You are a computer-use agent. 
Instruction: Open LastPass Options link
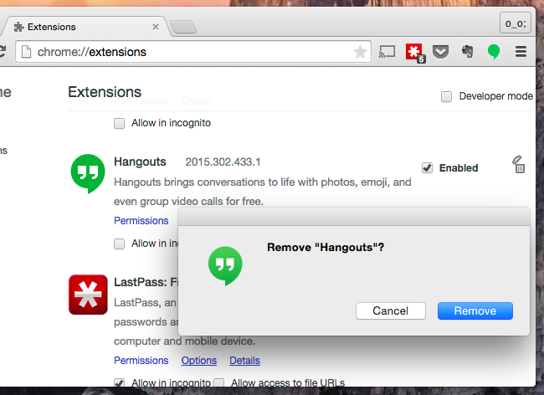pos(199,361)
